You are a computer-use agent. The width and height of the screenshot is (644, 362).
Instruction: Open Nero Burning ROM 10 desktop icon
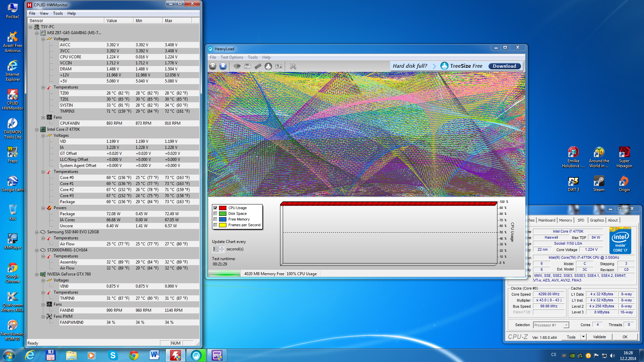point(12,330)
